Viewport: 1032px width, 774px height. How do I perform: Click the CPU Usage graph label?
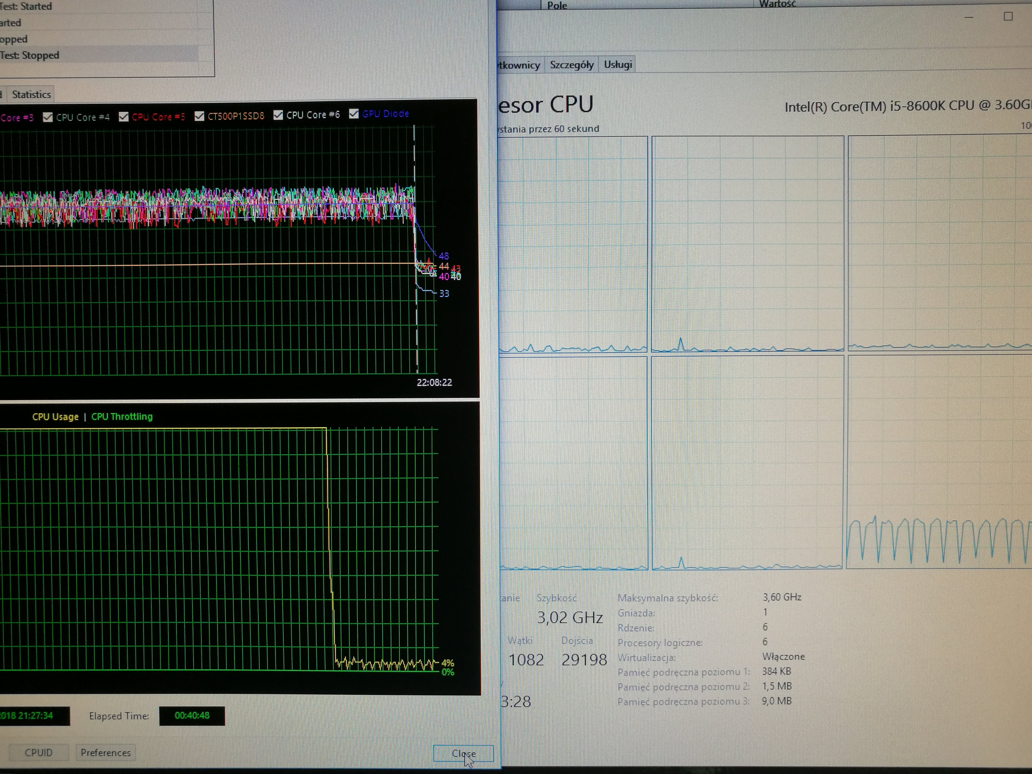55,417
